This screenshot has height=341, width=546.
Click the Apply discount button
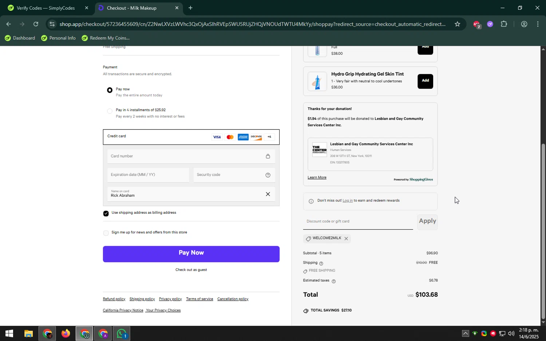click(427, 221)
